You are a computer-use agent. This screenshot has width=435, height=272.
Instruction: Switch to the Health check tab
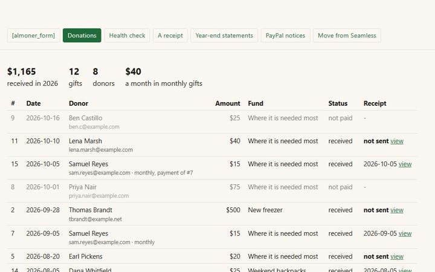(x=127, y=36)
